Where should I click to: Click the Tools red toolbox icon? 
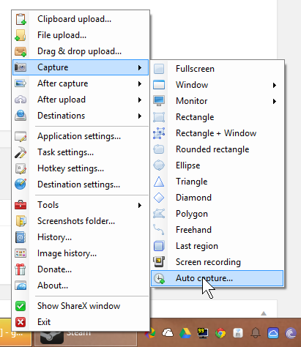pos(21,205)
